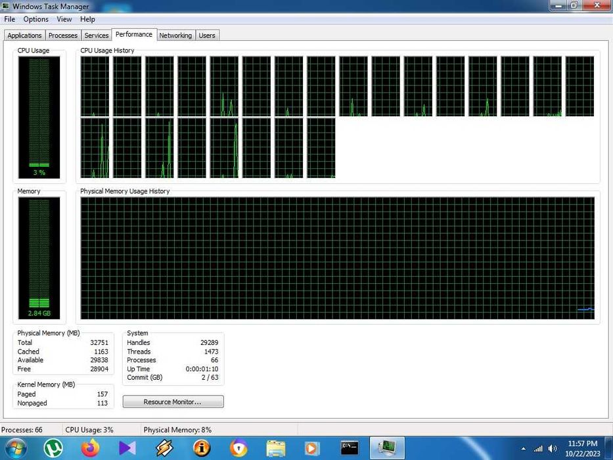The height and width of the screenshot is (460, 613).
Task: Launch uTorrent from the taskbar
Action: 53,448
